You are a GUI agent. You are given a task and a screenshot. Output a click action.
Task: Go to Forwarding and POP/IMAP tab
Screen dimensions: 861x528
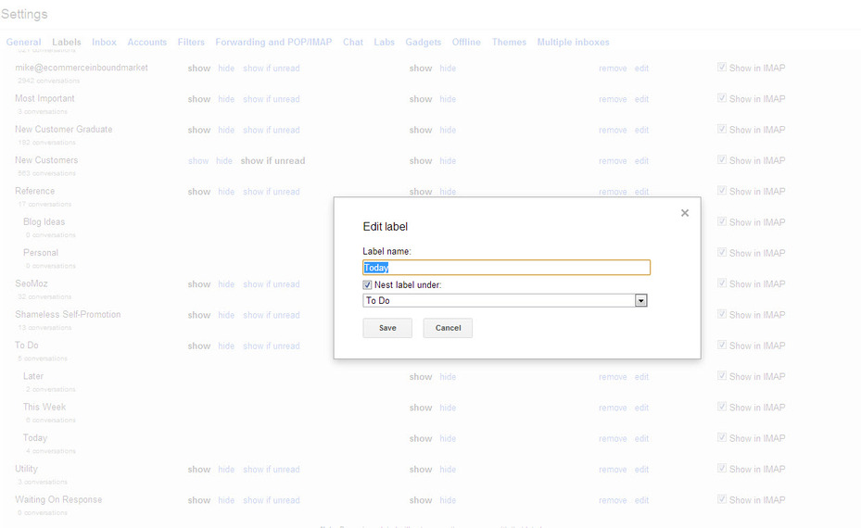pyautogui.click(x=274, y=43)
